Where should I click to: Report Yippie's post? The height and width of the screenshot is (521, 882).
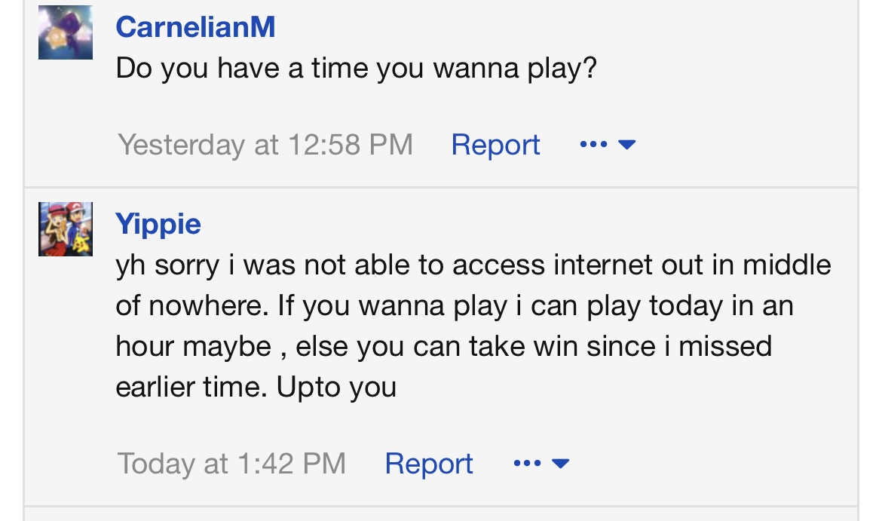tap(429, 463)
